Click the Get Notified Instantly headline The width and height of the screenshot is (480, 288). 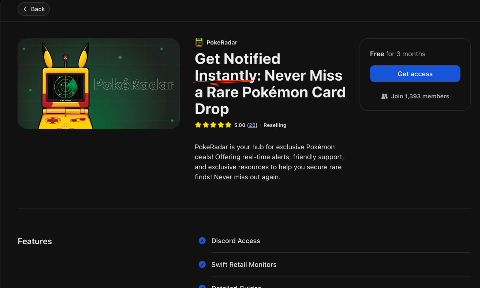[x=270, y=84]
